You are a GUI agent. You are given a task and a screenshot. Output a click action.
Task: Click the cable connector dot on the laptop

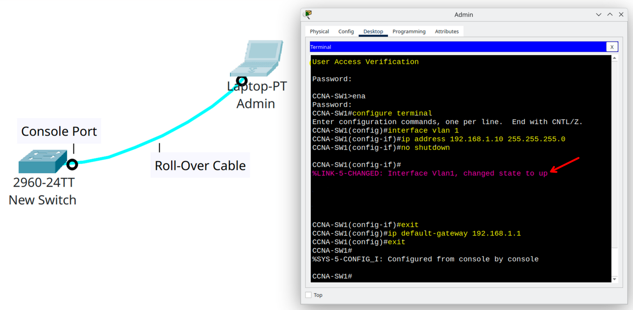click(x=242, y=81)
